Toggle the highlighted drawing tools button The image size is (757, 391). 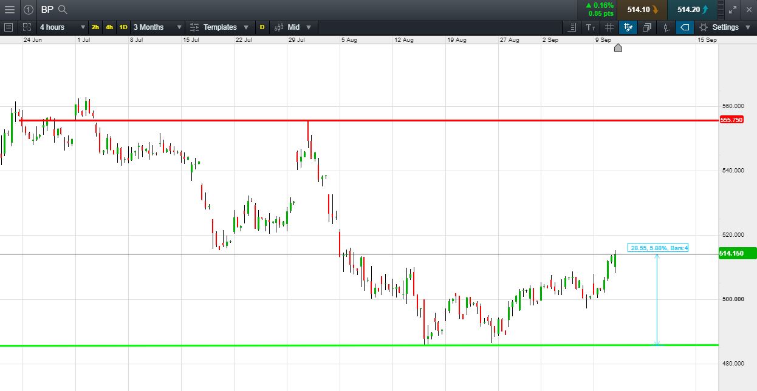point(628,27)
